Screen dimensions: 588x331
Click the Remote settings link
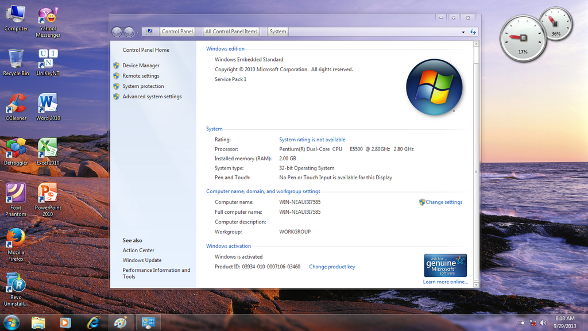141,76
